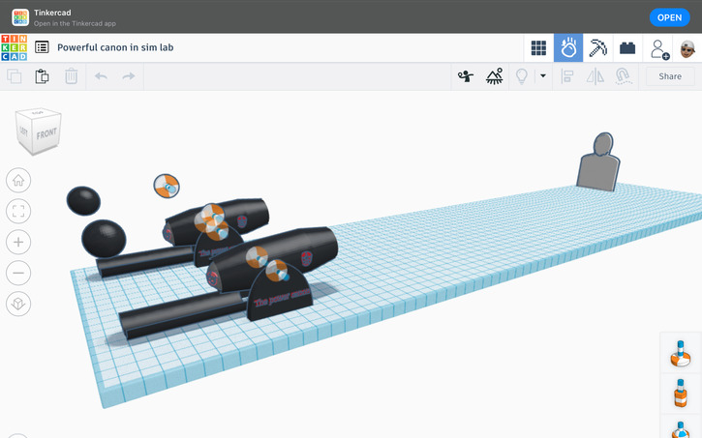Click the Undo arrow
This screenshot has height=438, width=702.
click(x=101, y=76)
